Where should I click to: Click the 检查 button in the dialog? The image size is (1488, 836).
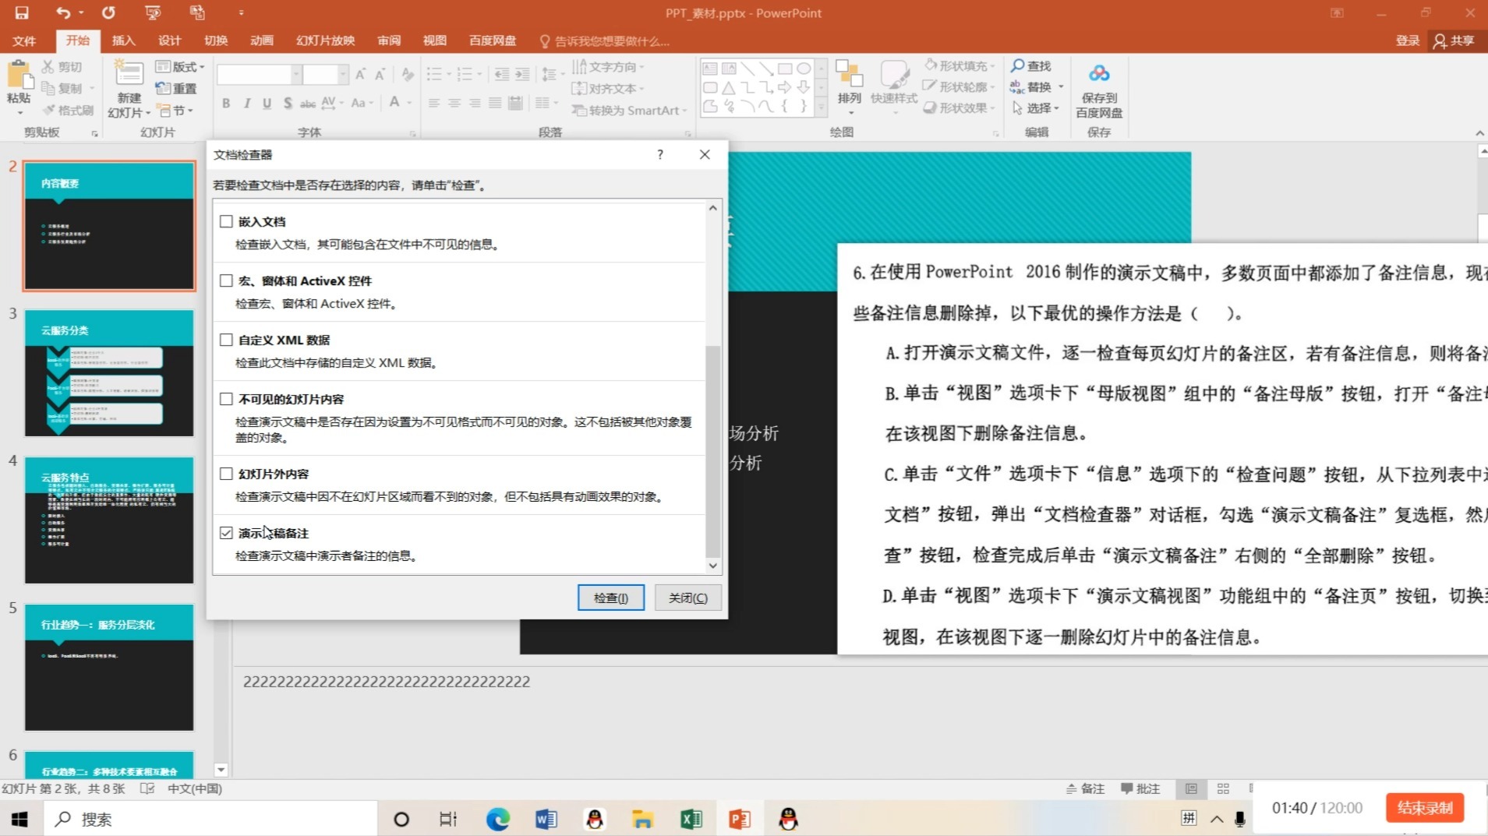(x=610, y=597)
